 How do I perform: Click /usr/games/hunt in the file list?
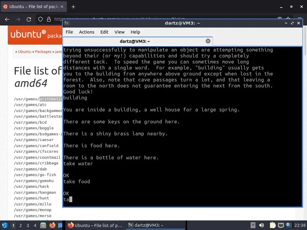coord(31,198)
